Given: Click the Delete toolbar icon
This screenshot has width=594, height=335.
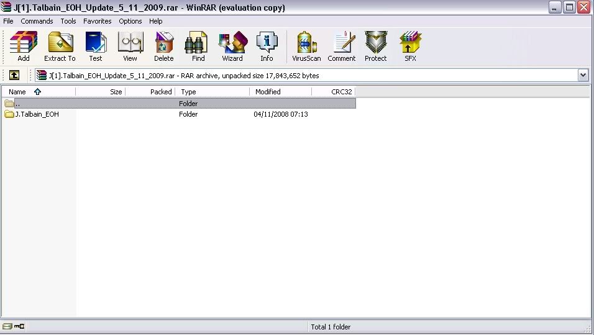Looking at the screenshot, I should coord(164,47).
